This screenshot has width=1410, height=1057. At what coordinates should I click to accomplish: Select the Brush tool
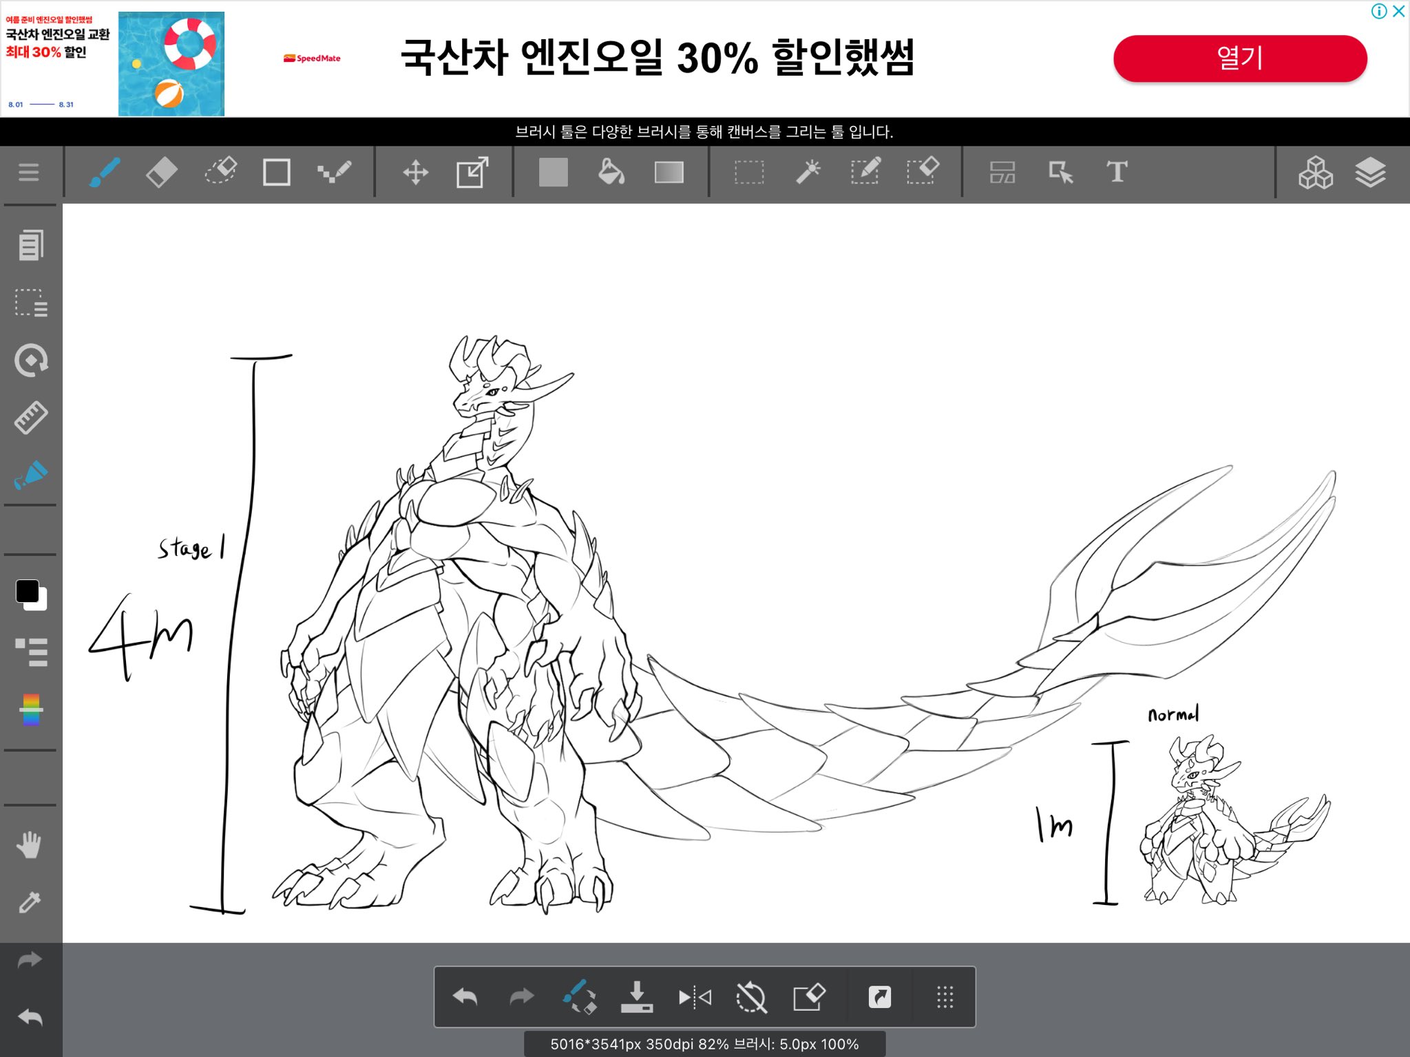[105, 172]
